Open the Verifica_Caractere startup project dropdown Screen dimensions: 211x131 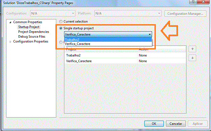(108, 35)
